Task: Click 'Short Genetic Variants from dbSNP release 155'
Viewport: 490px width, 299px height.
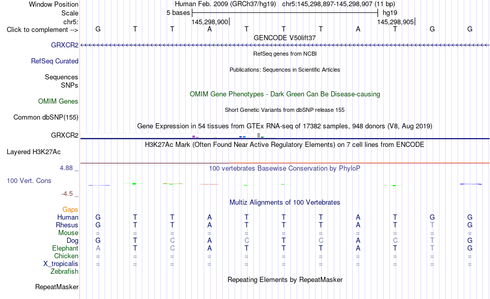Action: point(285,110)
